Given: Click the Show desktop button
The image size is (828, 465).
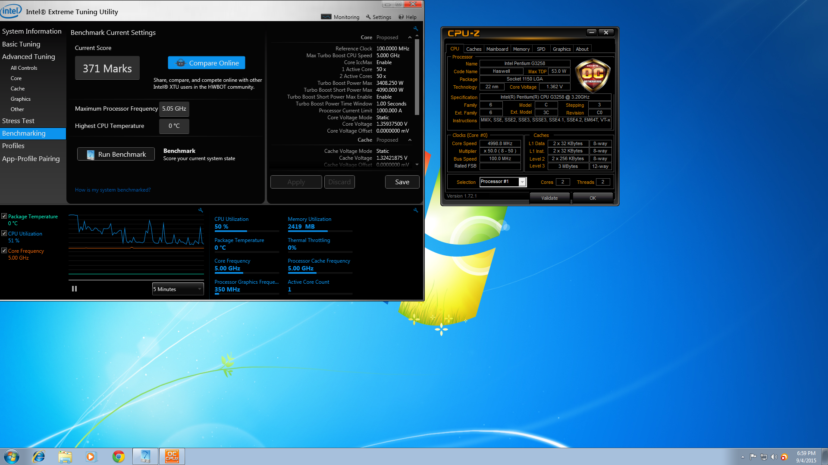Looking at the screenshot, I should 825,456.
